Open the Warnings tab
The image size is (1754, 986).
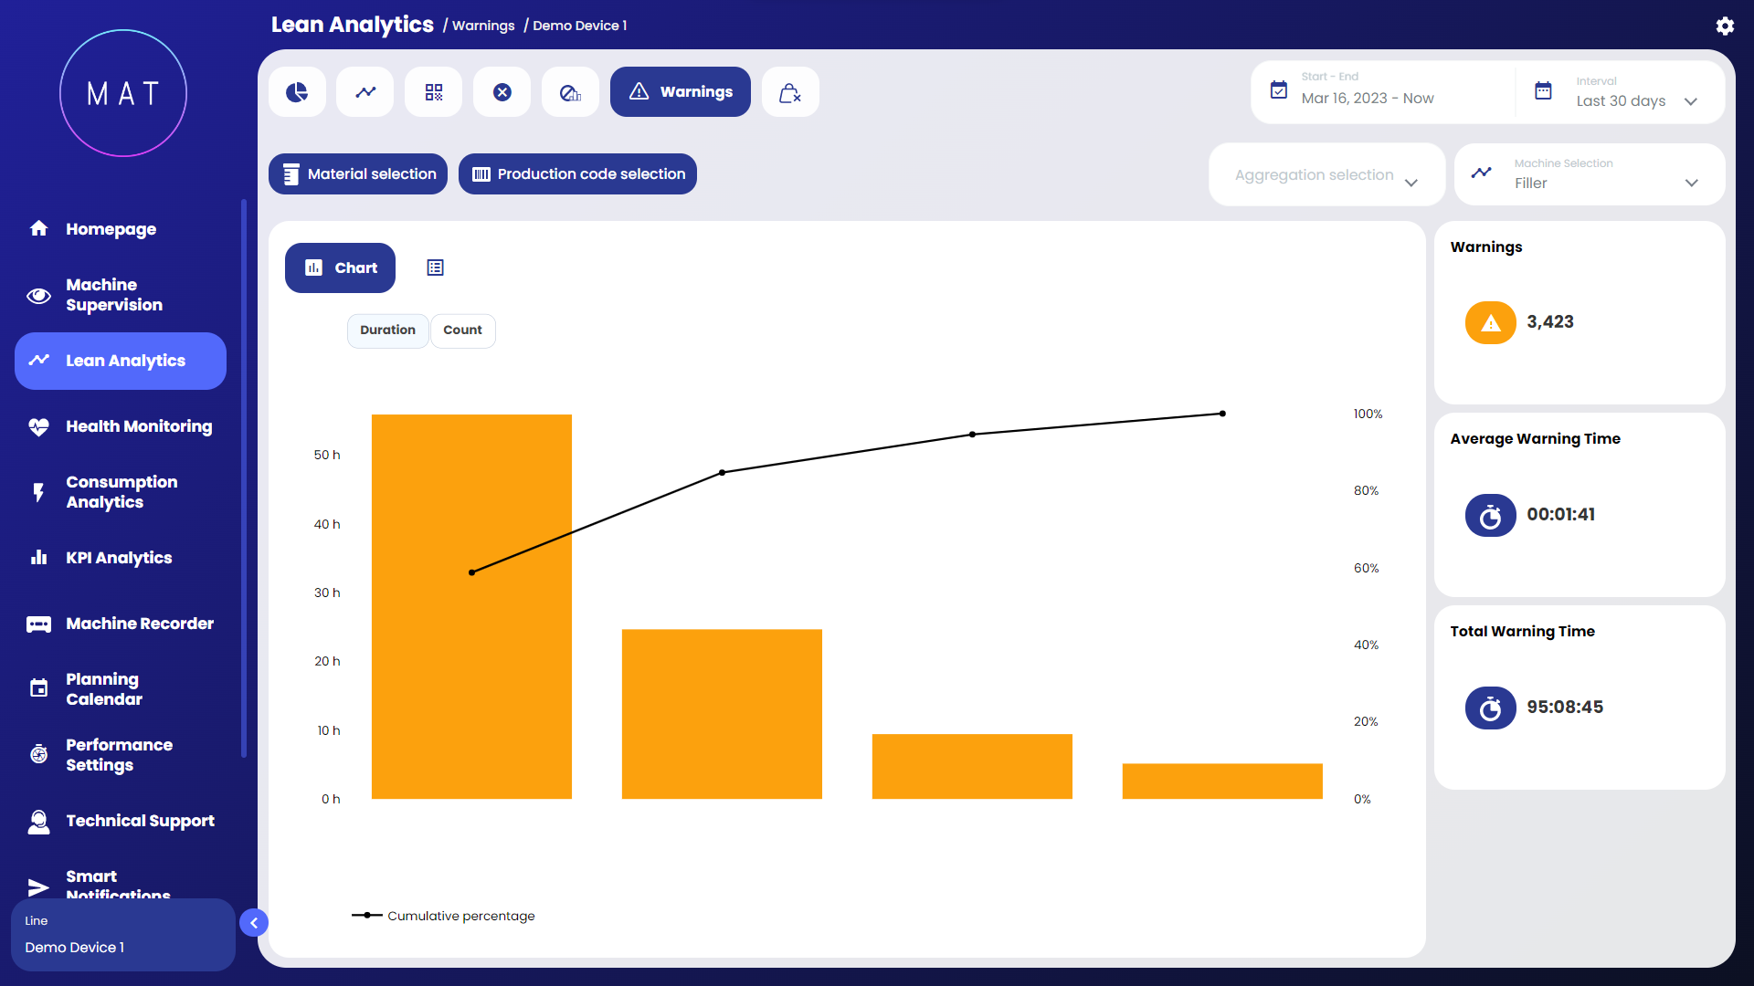680,92
